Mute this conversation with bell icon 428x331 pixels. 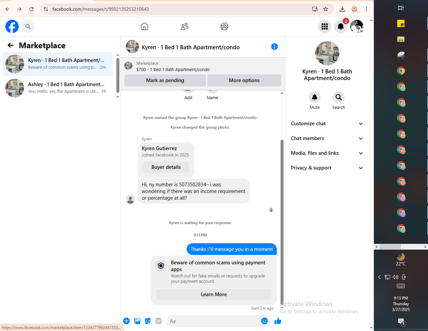click(x=315, y=97)
